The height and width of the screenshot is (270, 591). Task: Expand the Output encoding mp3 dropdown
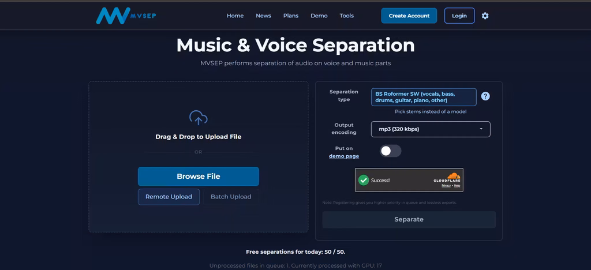[x=431, y=129]
